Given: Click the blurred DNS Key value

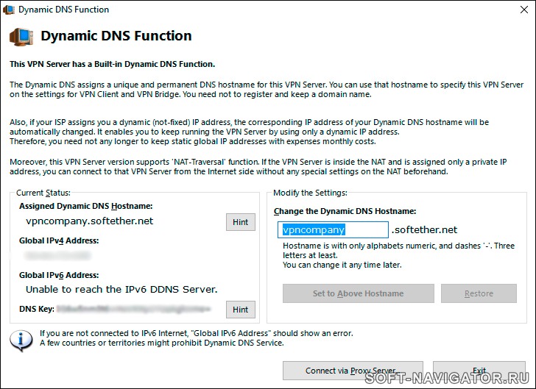Looking at the screenshot, I should click(134, 309).
